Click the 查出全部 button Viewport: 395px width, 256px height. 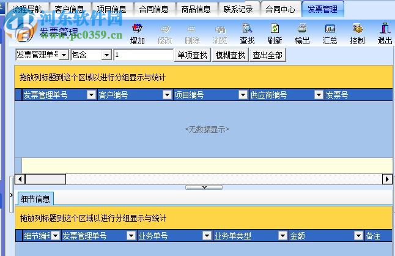tap(268, 55)
